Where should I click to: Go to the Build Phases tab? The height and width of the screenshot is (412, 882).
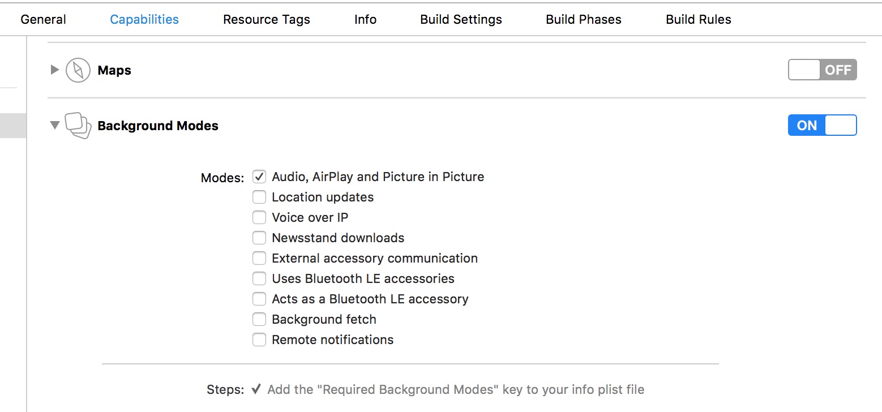(583, 19)
